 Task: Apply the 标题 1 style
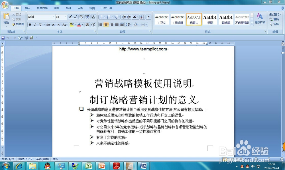pos(194,19)
